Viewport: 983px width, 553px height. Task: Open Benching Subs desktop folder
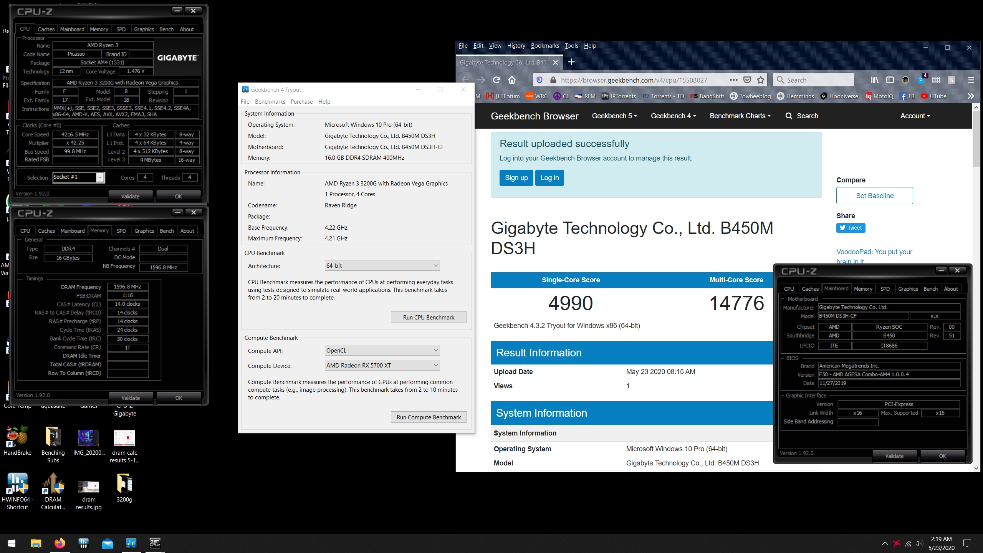(x=53, y=445)
